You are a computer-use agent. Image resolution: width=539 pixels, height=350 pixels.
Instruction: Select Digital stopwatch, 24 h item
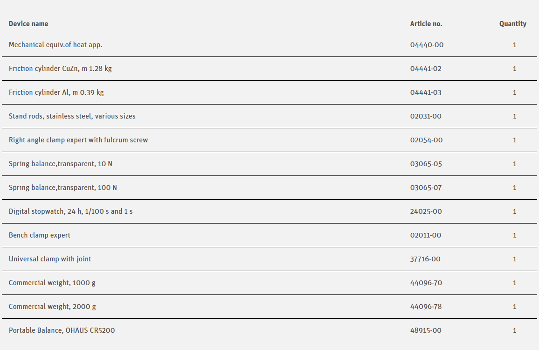click(71, 212)
